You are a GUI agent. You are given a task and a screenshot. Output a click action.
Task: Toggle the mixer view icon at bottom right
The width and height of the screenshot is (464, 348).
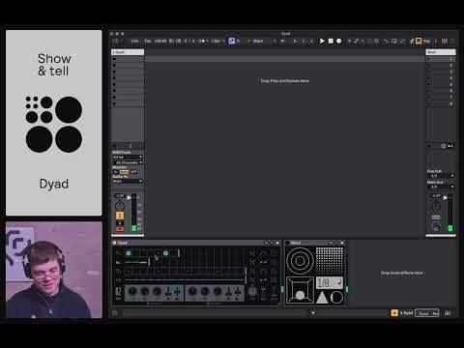(x=448, y=313)
